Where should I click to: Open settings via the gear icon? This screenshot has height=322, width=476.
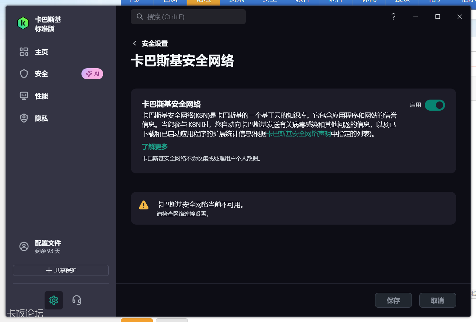pos(54,300)
